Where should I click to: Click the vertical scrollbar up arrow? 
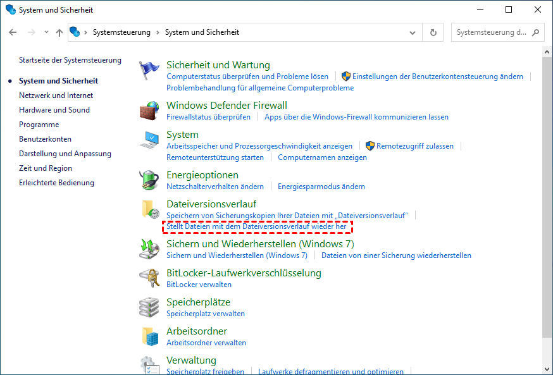click(x=547, y=52)
